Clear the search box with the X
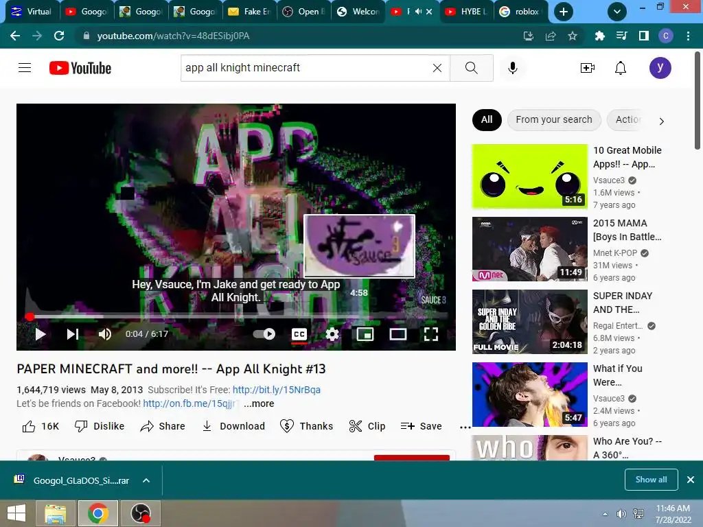Image resolution: width=703 pixels, height=527 pixels. [x=437, y=68]
